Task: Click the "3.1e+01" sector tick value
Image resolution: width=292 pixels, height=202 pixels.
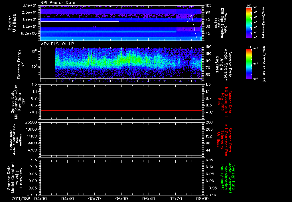Action: pos(29,5)
